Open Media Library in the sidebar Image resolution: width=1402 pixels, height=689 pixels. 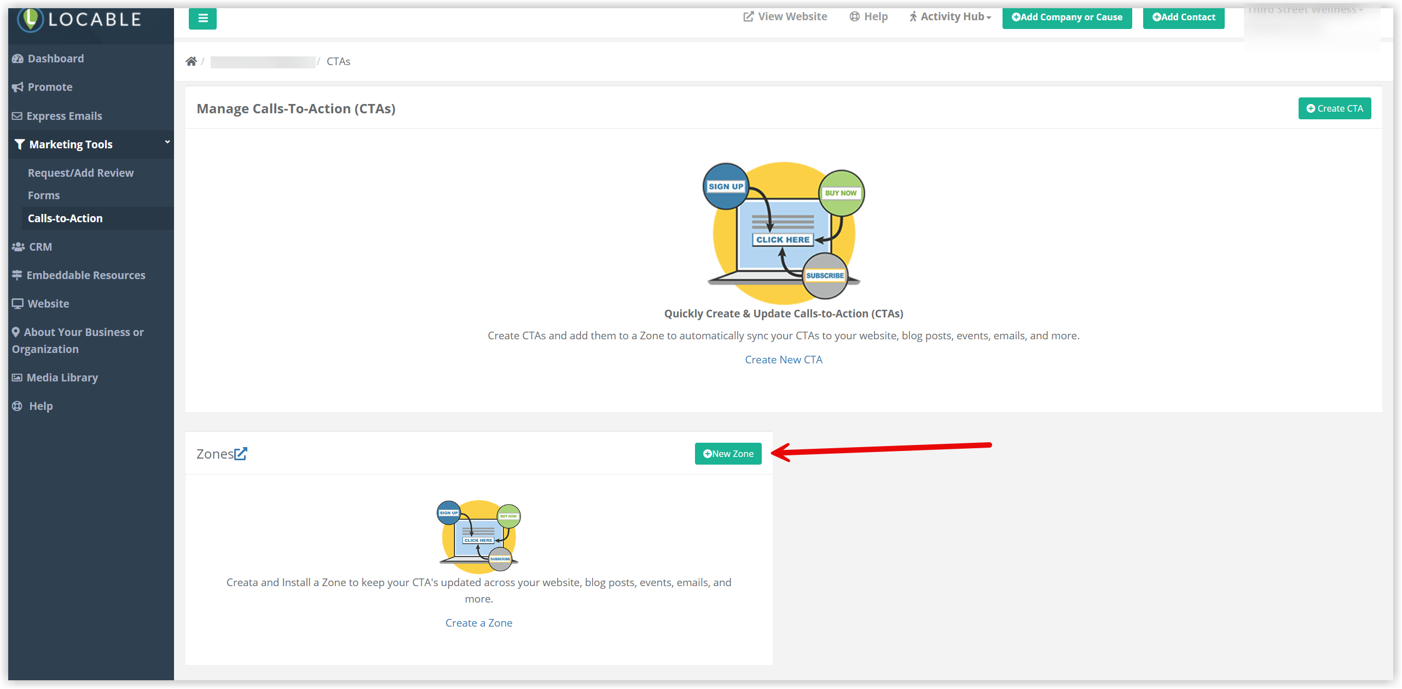click(62, 378)
